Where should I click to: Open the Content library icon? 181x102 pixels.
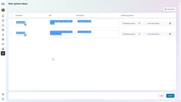pos(3,30)
